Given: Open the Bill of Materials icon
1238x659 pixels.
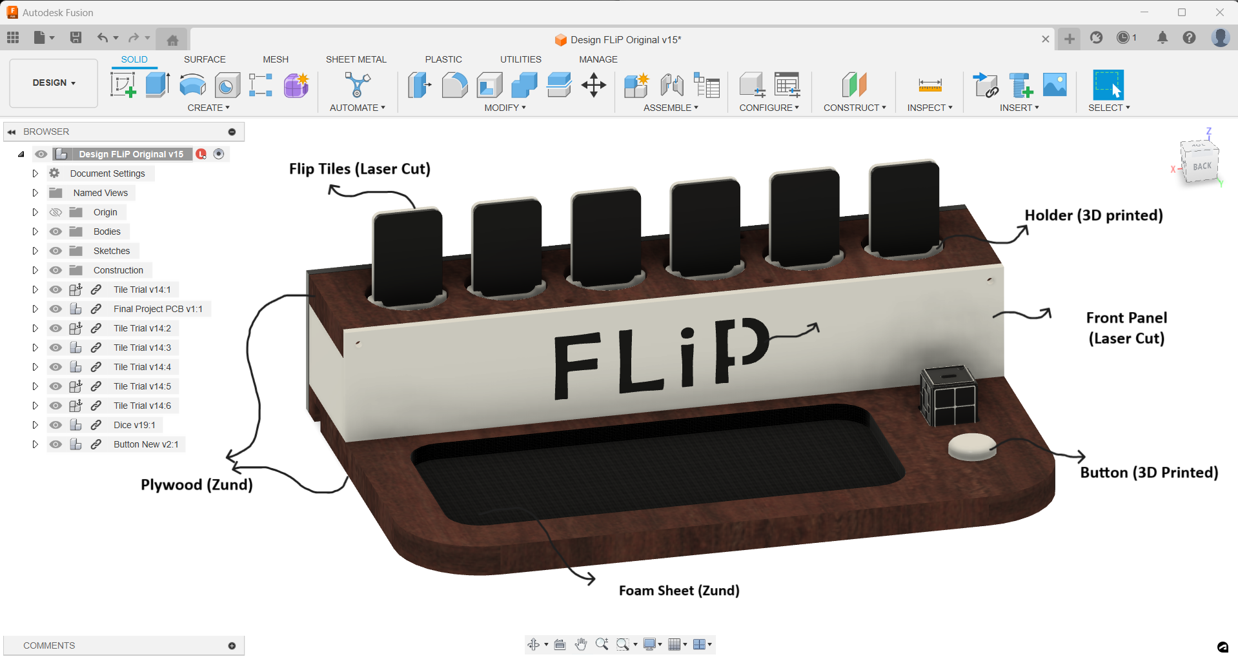Looking at the screenshot, I should [x=707, y=85].
